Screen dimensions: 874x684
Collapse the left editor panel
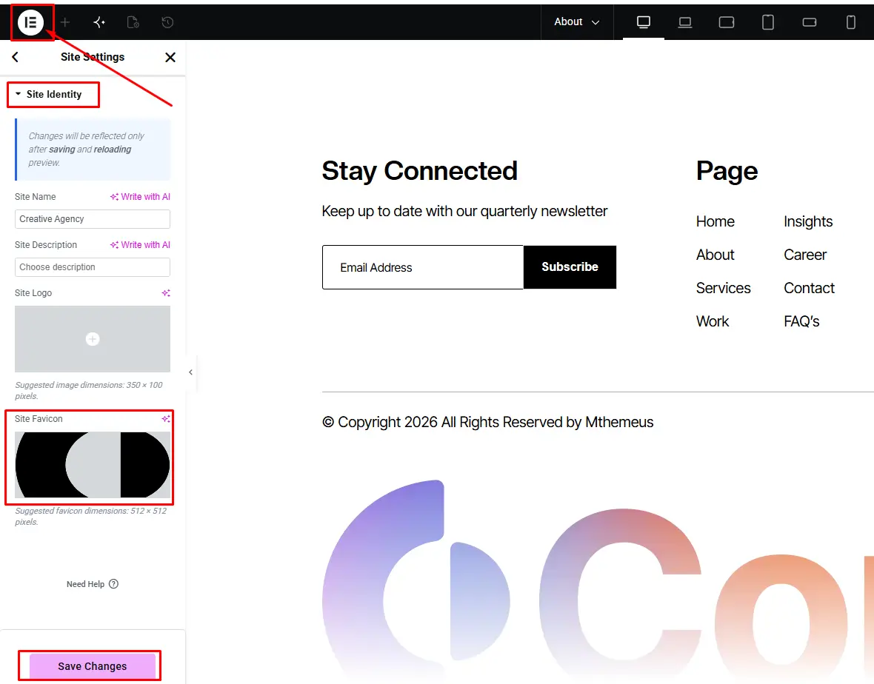click(190, 372)
